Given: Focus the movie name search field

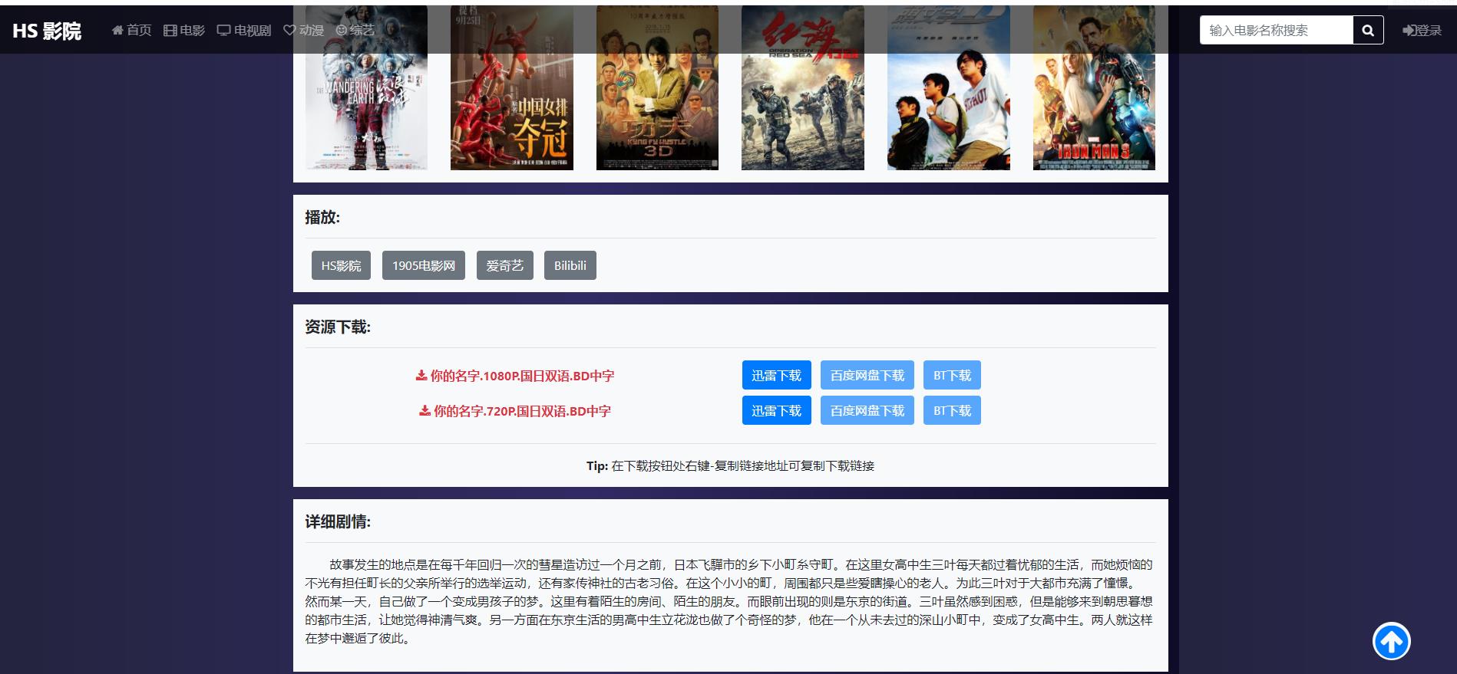Looking at the screenshot, I should 1276,30.
